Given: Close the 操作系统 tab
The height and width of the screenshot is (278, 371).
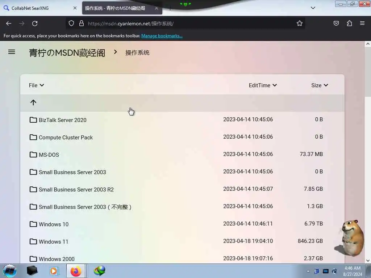Looking at the screenshot, I should click(157, 8).
